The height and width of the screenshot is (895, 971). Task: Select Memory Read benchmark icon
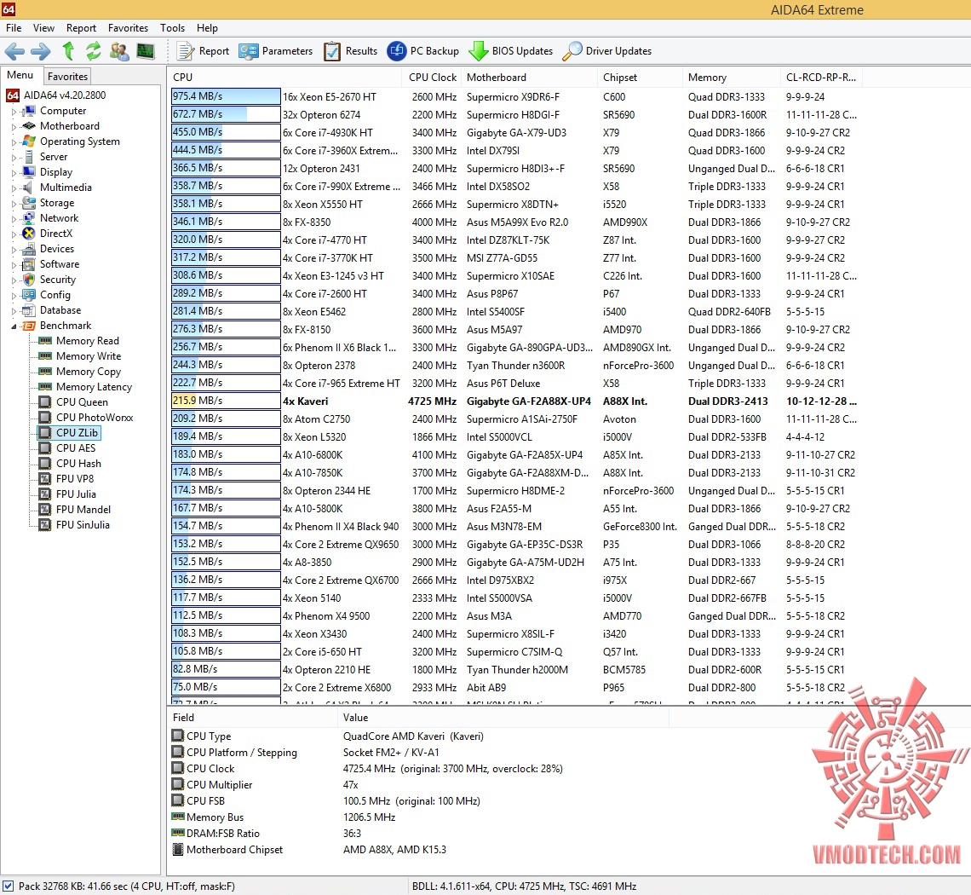(x=44, y=341)
